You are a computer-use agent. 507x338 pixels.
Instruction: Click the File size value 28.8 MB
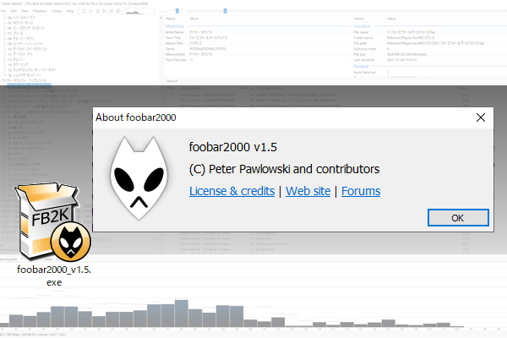[x=406, y=54]
